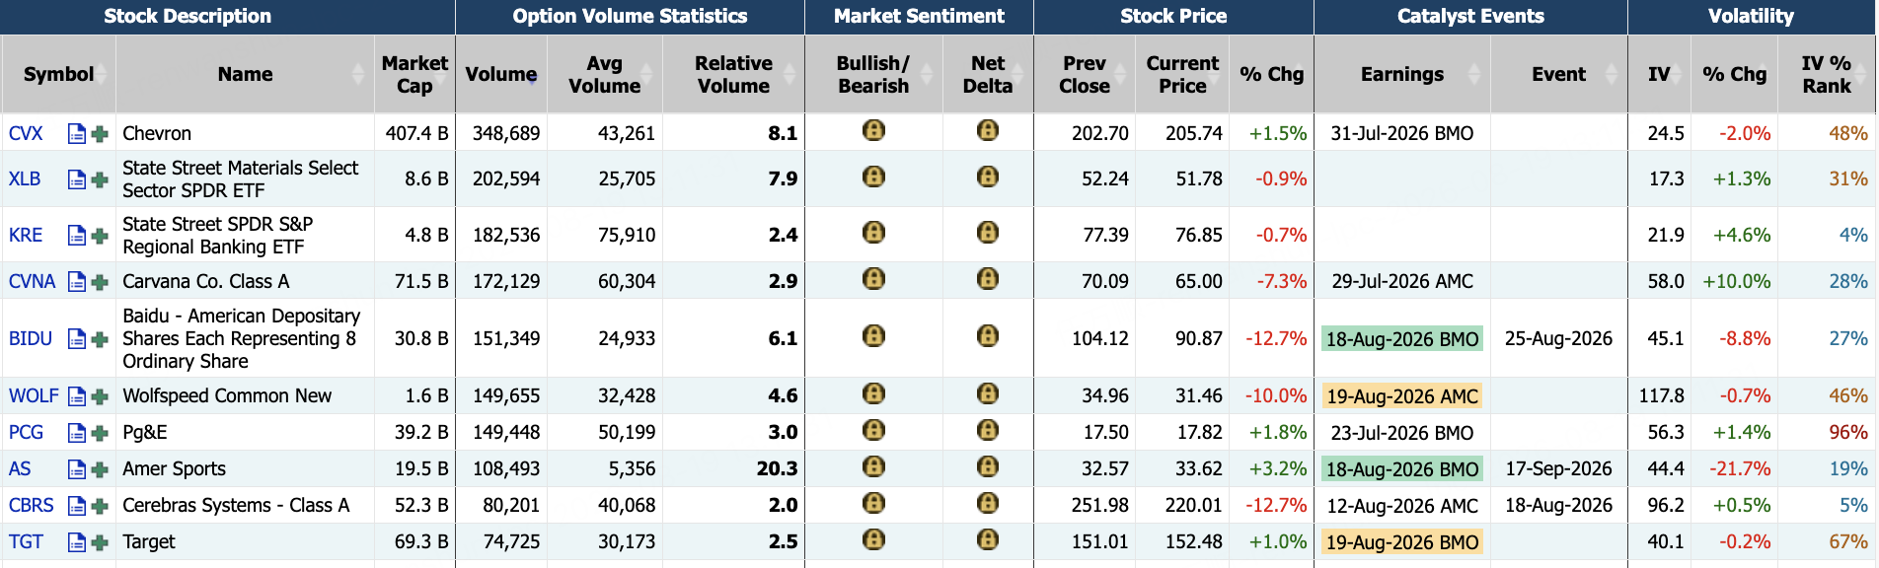Sort the table by Symbol column
The width and height of the screenshot is (1879, 568).
59,74
